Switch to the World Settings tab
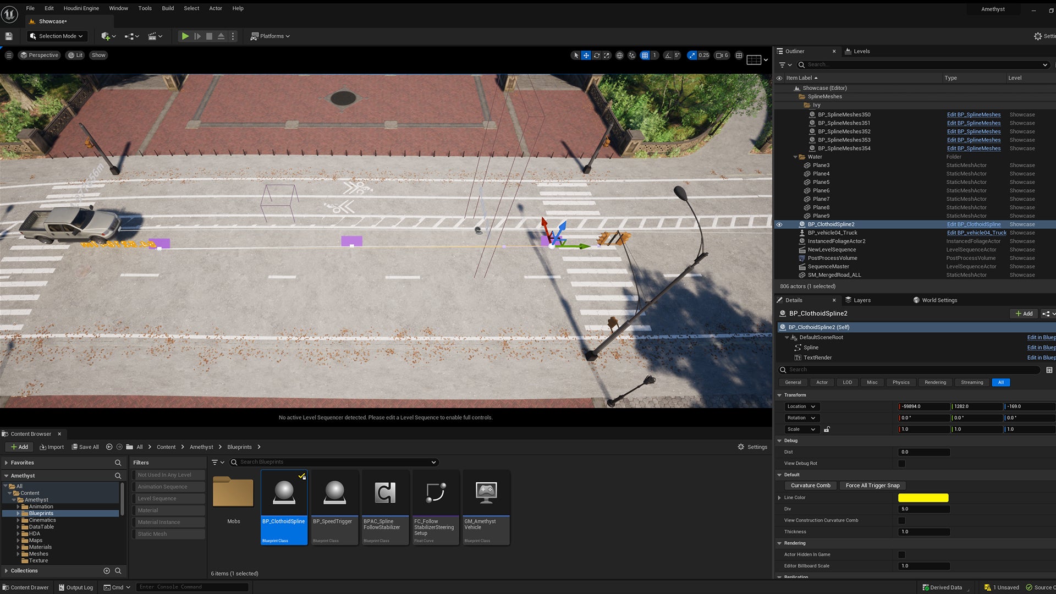Viewport: 1056px width, 594px height. [939, 300]
